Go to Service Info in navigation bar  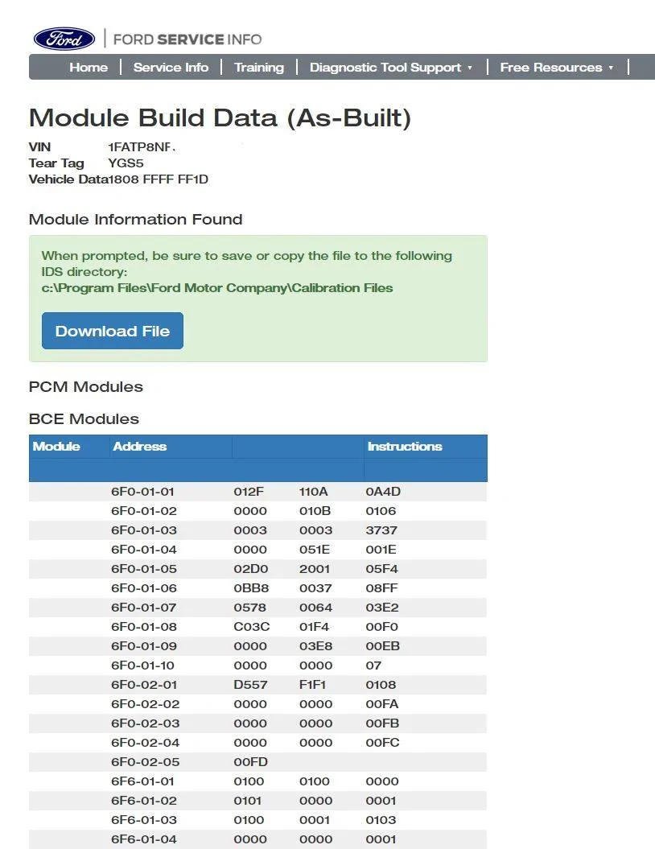tap(171, 67)
